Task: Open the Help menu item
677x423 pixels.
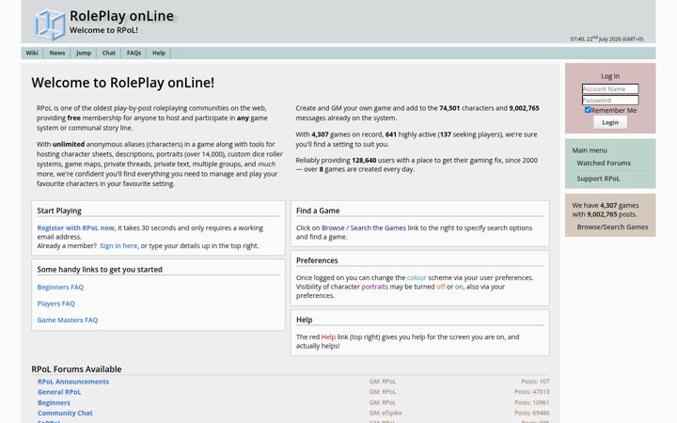Action: click(159, 53)
